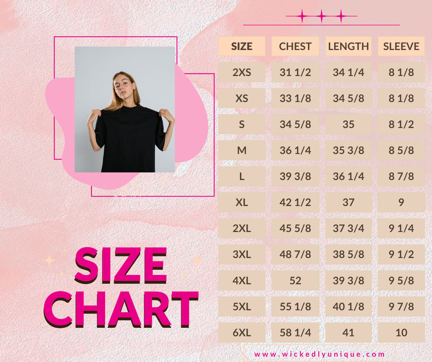Select the XL size cell
Screen dimensions: 432x362
point(242,202)
